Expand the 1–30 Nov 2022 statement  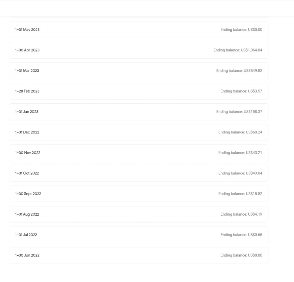pyautogui.click(x=28, y=153)
